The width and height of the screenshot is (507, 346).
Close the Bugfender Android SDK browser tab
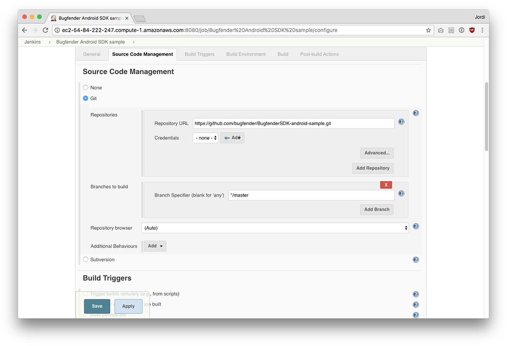[127, 18]
